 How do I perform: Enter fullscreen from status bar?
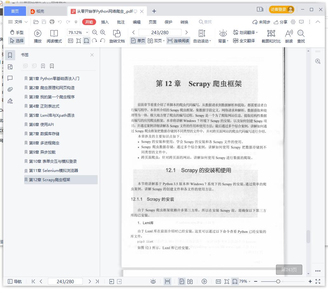pos(318,281)
